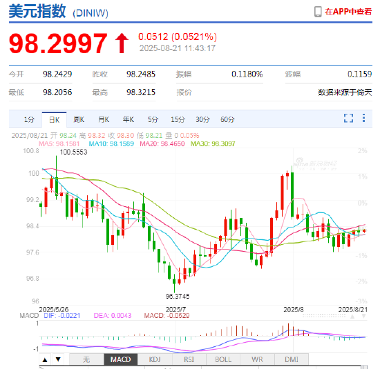Image resolution: width=380 pixels, height=369 pixels.
Task: Click the 2025/7 date axis label
Action: coord(175,309)
